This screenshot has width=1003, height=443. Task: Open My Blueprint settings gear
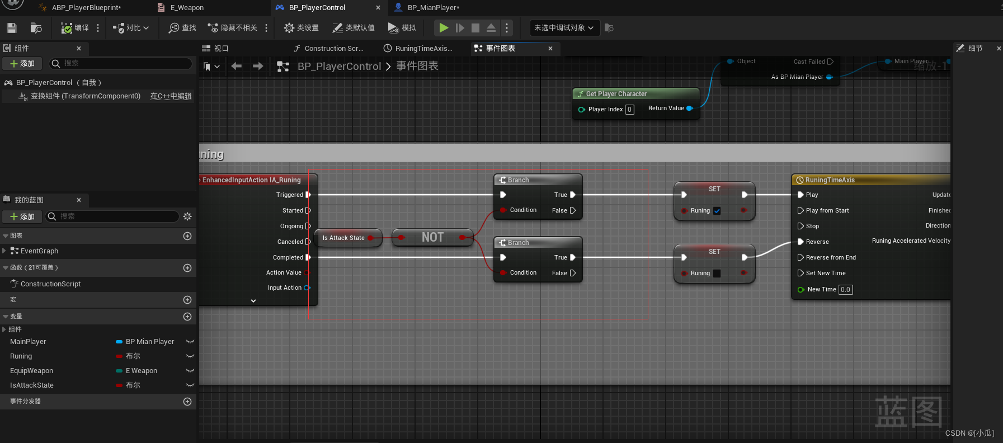[x=187, y=216]
